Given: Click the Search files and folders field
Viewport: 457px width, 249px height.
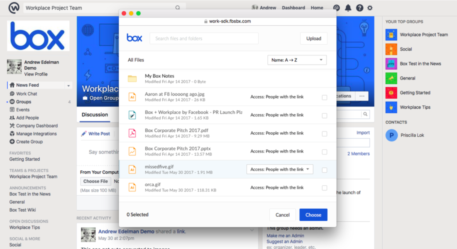Looking at the screenshot, I should (x=204, y=38).
